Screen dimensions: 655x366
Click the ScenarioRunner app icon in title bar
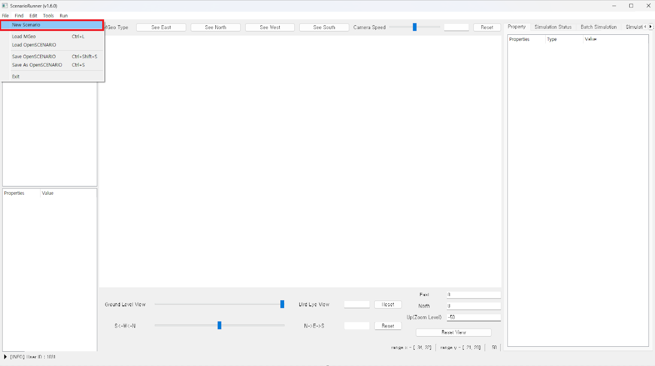5,6
